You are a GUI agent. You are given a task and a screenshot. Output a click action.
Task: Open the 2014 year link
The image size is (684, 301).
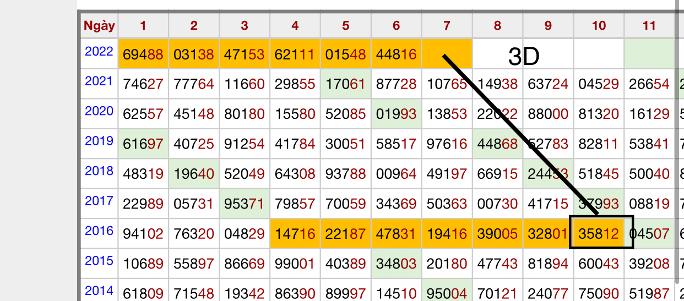[99, 289]
